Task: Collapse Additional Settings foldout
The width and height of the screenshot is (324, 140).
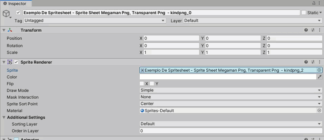Action: [x=4, y=117]
